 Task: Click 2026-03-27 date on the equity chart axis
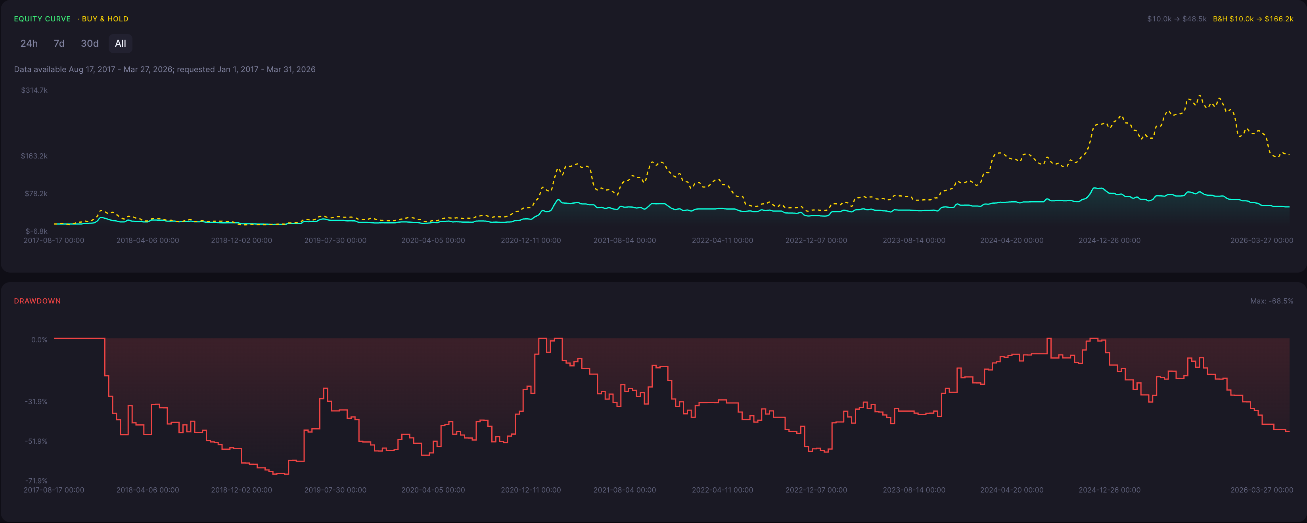[1262, 240]
